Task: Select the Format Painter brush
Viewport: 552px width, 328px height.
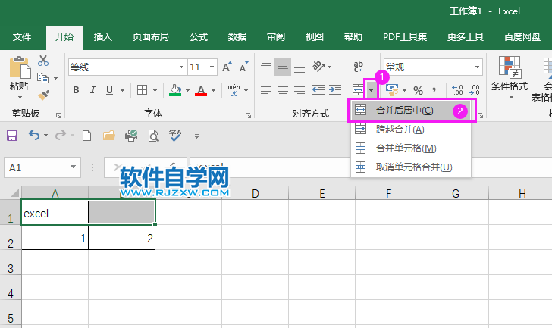Action: [43, 95]
